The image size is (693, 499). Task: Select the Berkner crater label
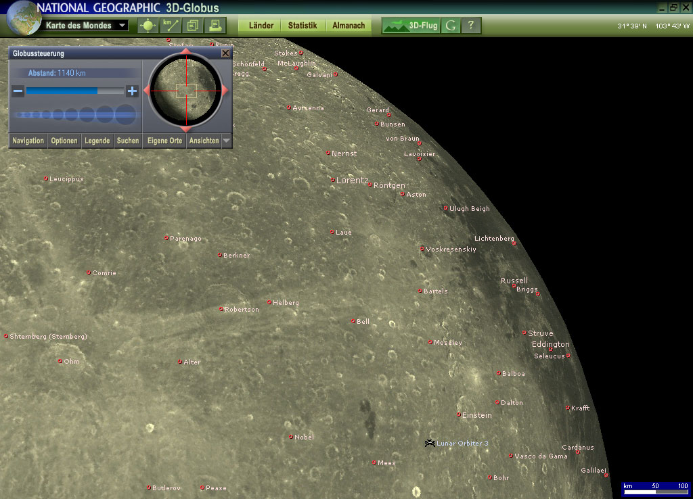point(236,255)
